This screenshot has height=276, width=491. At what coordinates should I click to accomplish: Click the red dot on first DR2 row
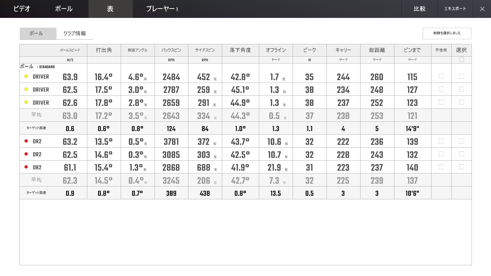pyautogui.click(x=26, y=141)
